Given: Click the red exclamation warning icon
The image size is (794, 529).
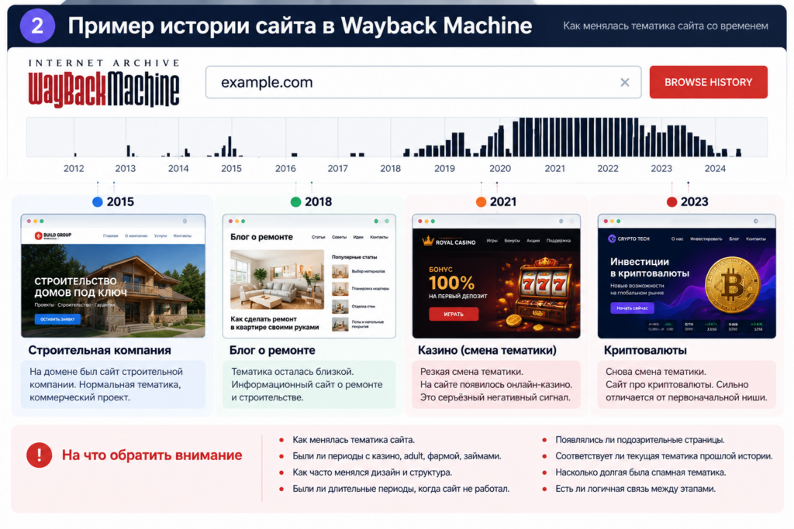Looking at the screenshot, I should click(x=39, y=455).
